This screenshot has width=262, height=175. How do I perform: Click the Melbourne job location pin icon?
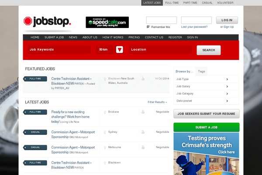(105, 147)
